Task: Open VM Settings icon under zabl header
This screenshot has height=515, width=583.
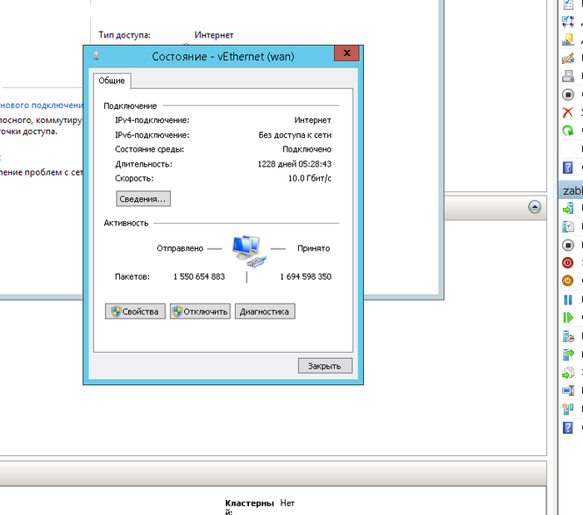Action: click(568, 226)
